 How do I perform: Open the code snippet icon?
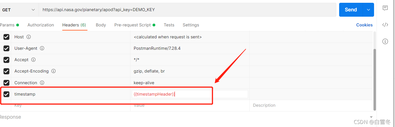point(385,25)
